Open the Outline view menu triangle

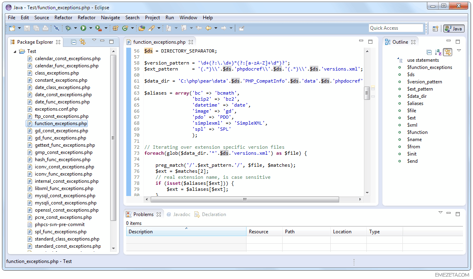tap(459, 51)
